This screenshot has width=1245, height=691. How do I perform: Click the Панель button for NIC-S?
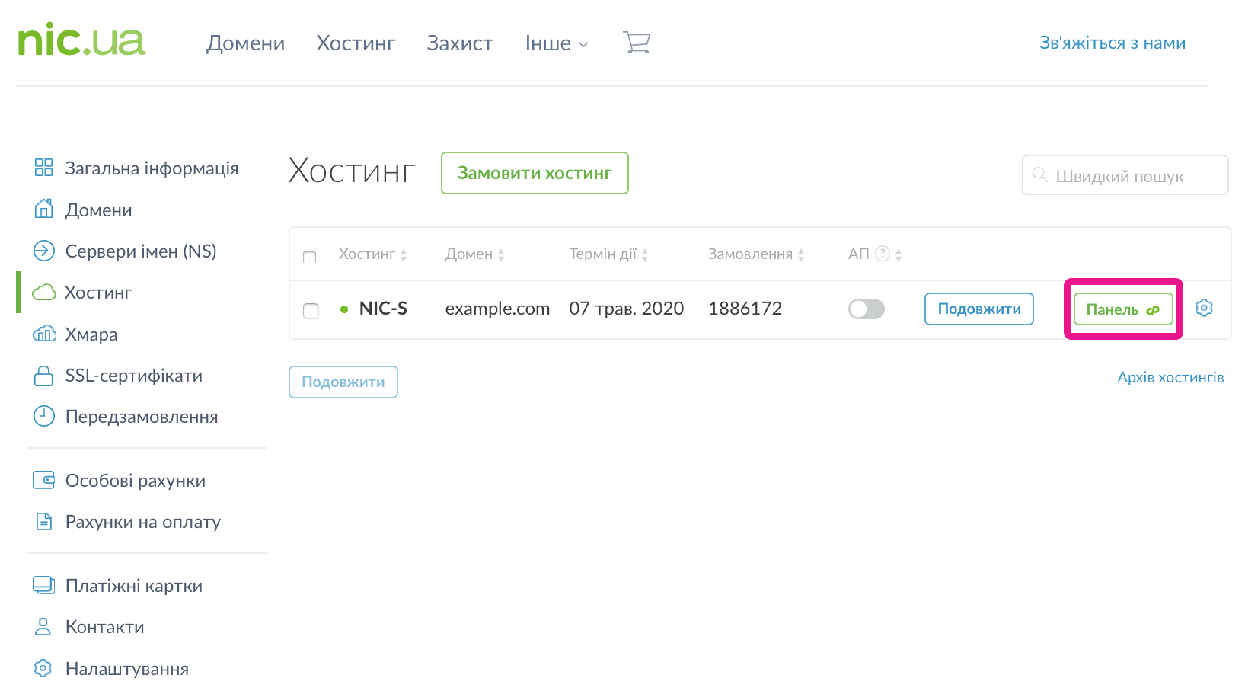pyautogui.click(x=1122, y=309)
